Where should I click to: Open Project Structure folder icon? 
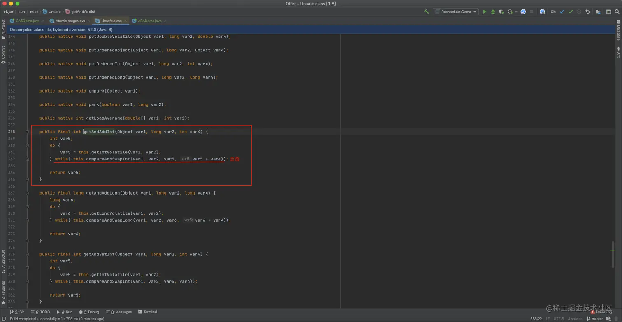598,12
